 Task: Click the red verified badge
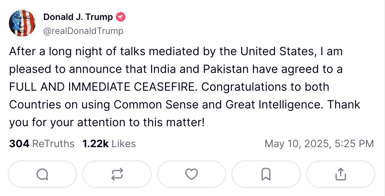tap(120, 17)
